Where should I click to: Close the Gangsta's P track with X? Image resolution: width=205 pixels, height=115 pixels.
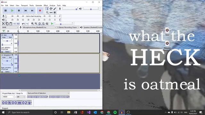click(2, 55)
